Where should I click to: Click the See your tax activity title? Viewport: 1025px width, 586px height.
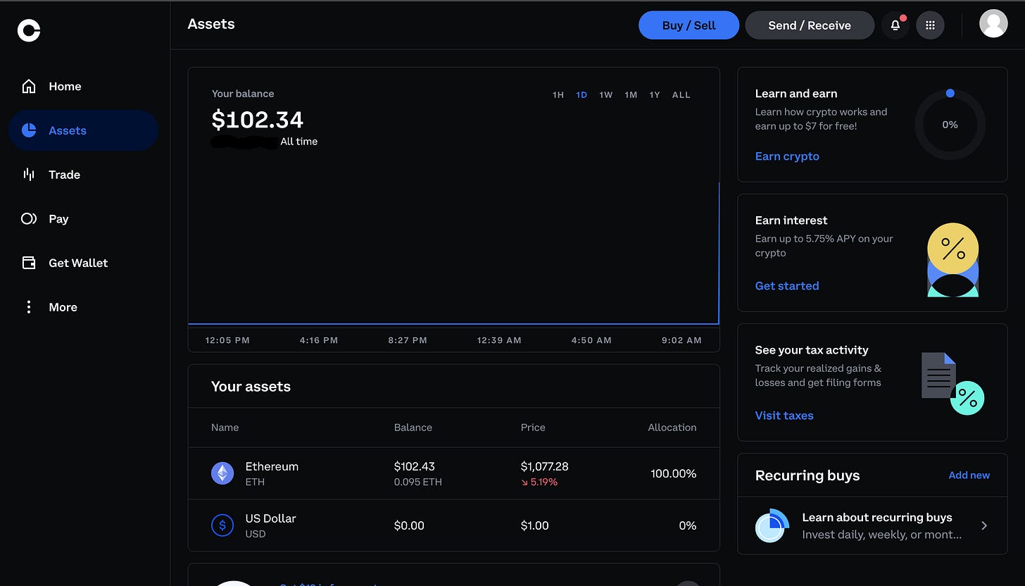(x=812, y=350)
